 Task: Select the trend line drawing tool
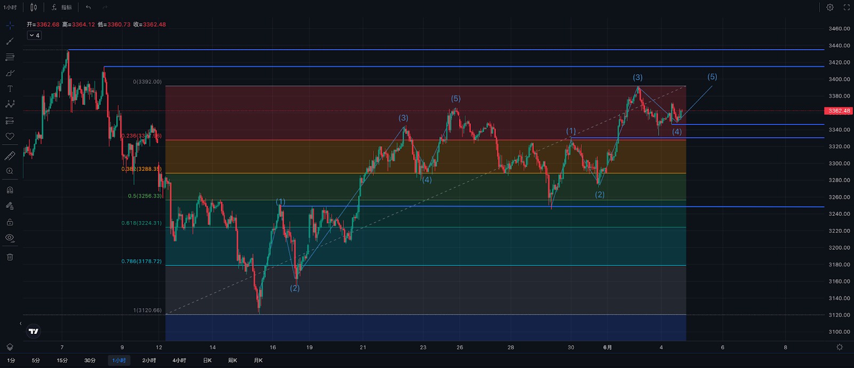10,41
